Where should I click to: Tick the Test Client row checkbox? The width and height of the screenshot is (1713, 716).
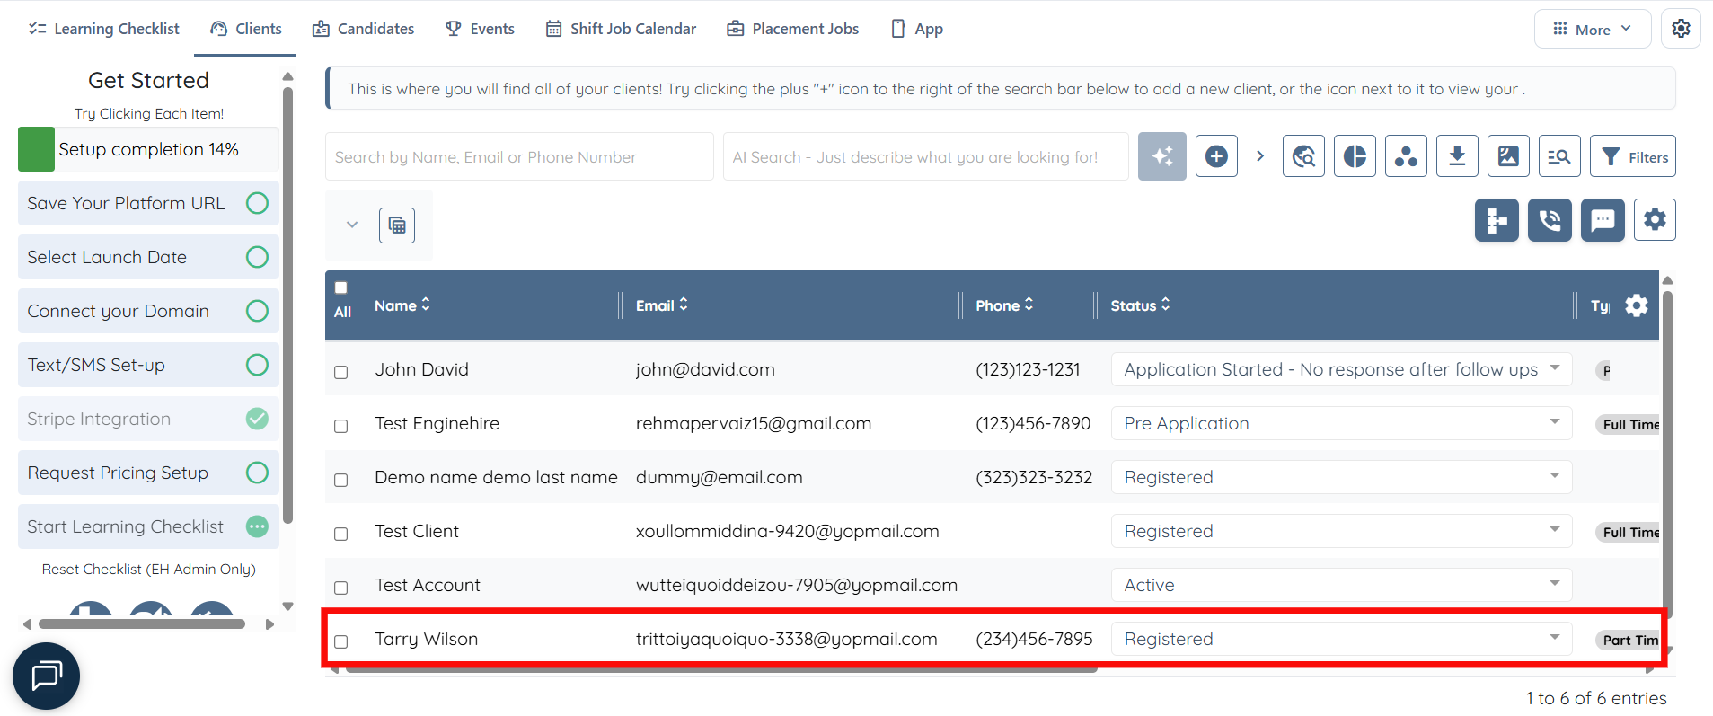(x=341, y=534)
